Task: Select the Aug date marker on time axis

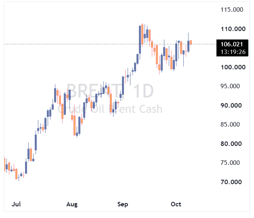Action: pyautogui.click(x=72, y=204)
